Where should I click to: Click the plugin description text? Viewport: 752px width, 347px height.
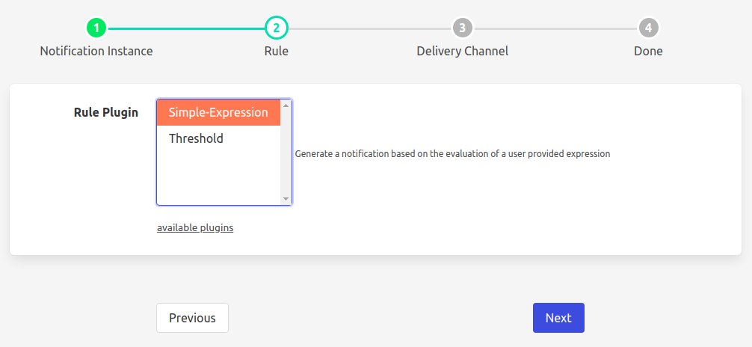(452, 154)
